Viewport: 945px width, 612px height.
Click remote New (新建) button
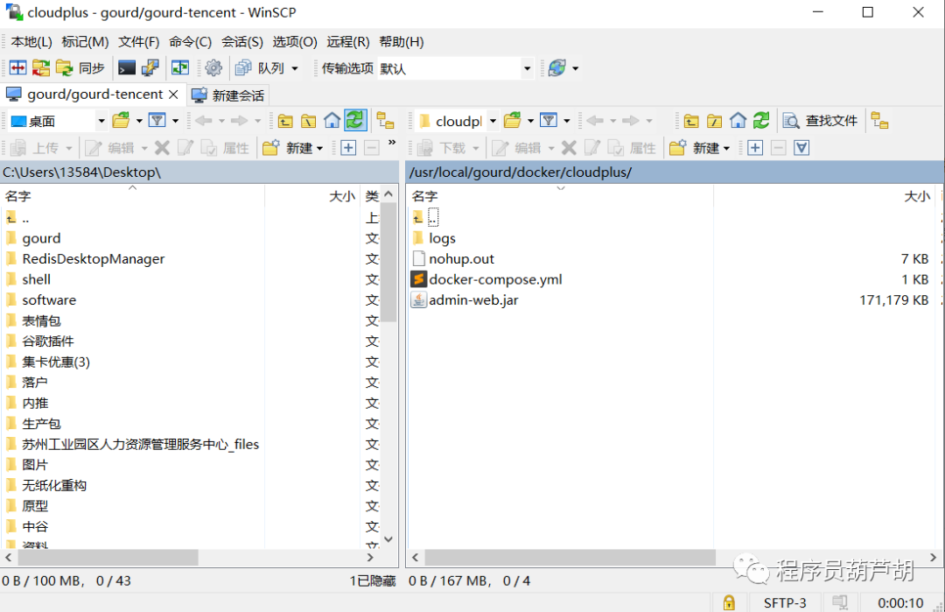tap(700, 148)
